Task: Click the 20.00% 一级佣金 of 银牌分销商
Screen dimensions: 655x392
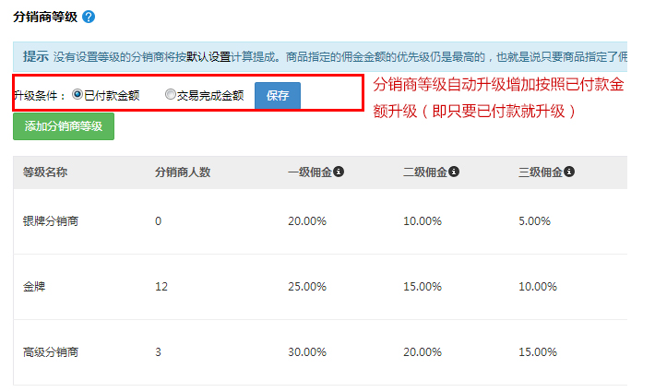Action: click(307, 221)
